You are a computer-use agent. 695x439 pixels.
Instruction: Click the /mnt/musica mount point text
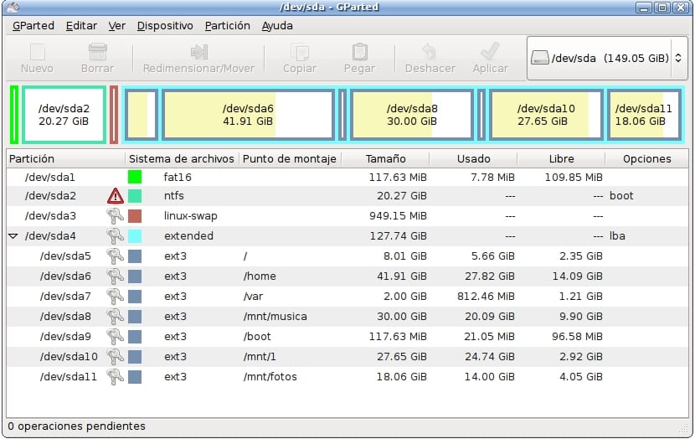[275, 317]
